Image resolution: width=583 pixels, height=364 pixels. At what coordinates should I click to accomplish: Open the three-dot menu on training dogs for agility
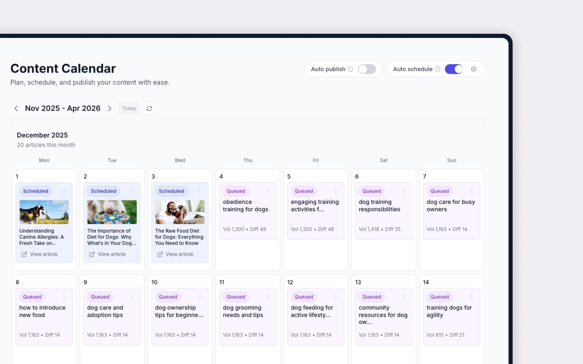(471, 297)
